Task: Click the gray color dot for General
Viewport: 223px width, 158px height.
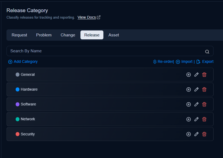Action: [x=18, y=75]
